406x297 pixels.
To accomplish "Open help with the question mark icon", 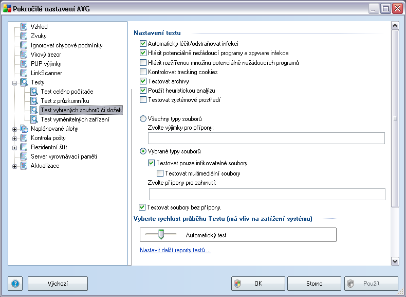I will coord(15,284).
